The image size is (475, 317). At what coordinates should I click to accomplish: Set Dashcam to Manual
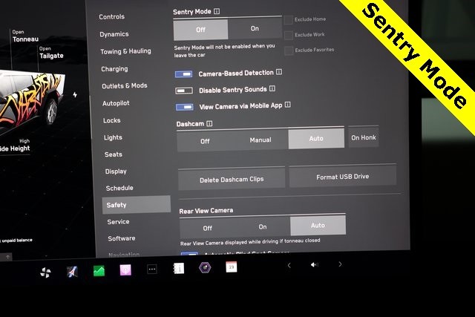coord(261,140)
